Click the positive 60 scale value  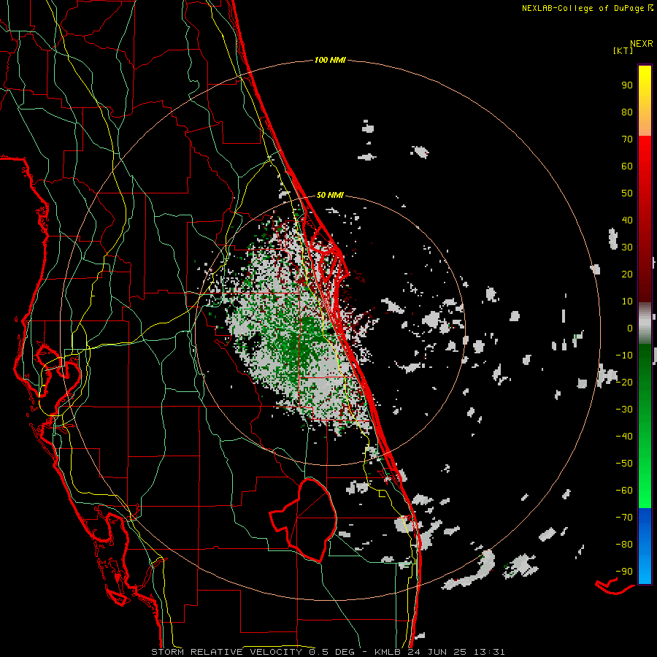[627, 166]
